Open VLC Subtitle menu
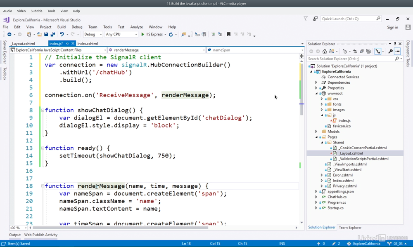The image size is (413, 247). (x=36, y=11)
